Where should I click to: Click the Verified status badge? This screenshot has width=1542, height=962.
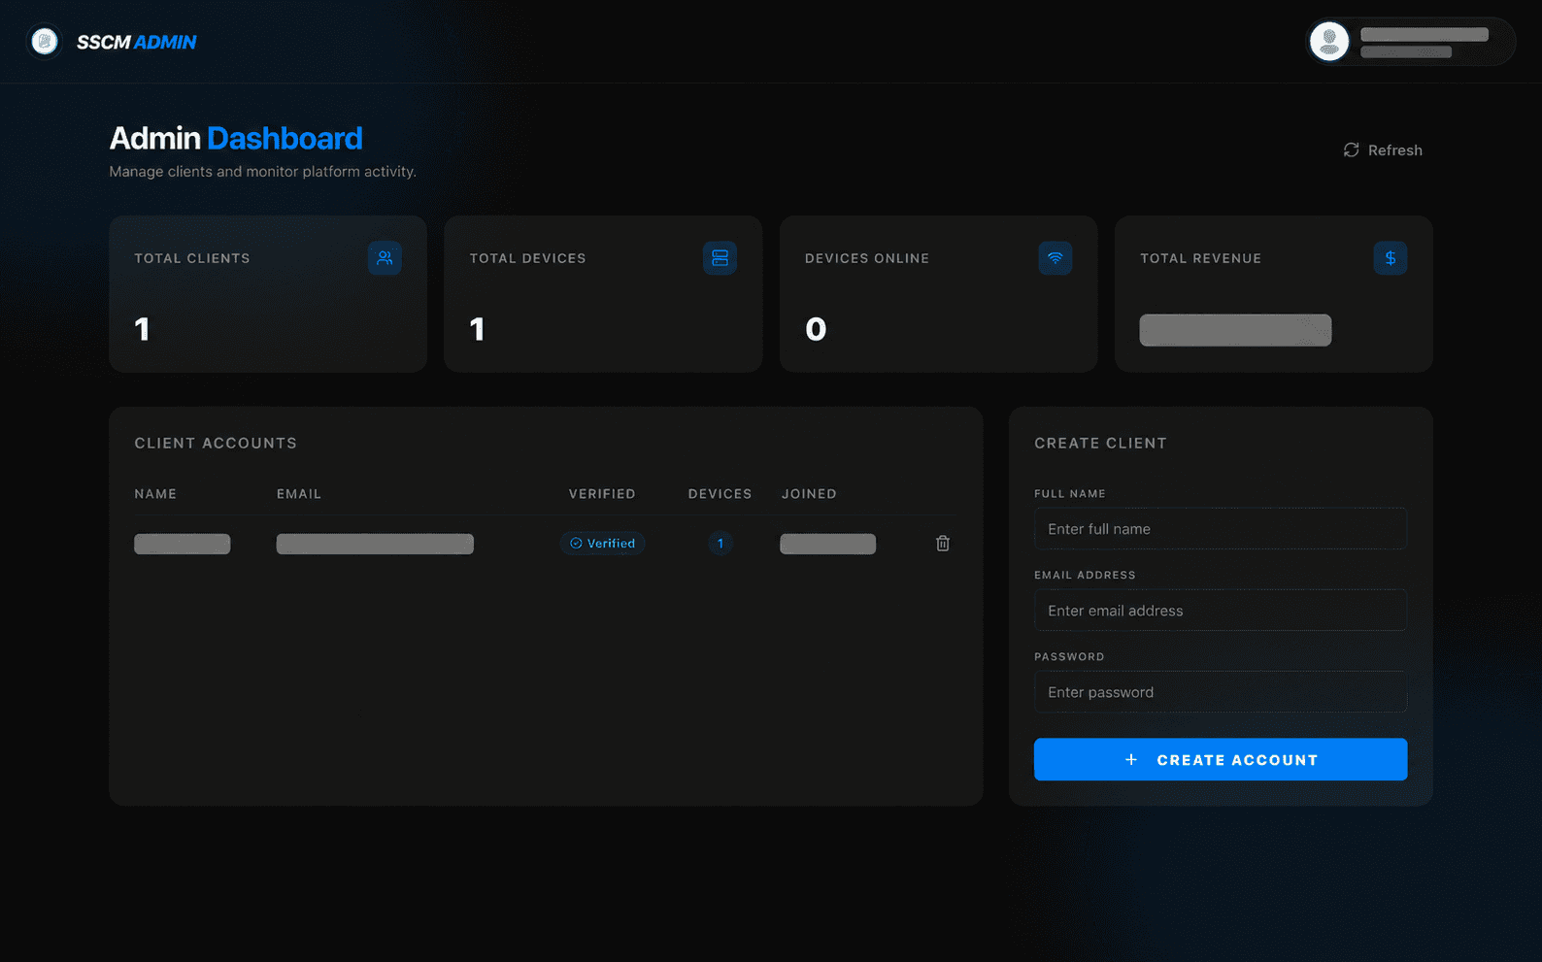(603, 544)
